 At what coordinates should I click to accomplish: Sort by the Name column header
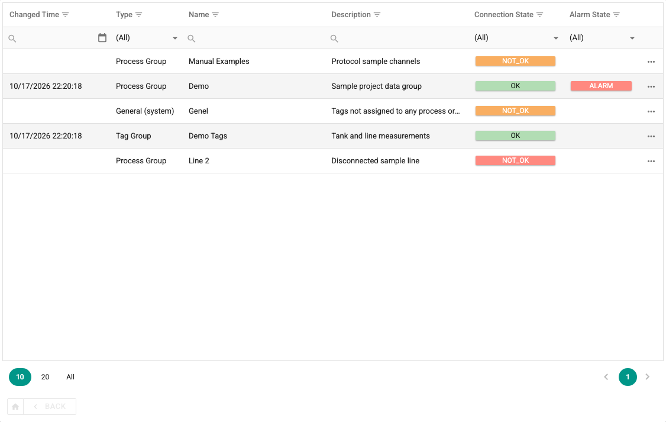(x=199, y=14)
